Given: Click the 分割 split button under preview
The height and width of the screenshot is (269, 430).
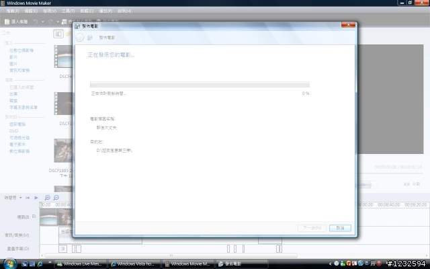Looking at the screenshot, I should tap(413, 184).
